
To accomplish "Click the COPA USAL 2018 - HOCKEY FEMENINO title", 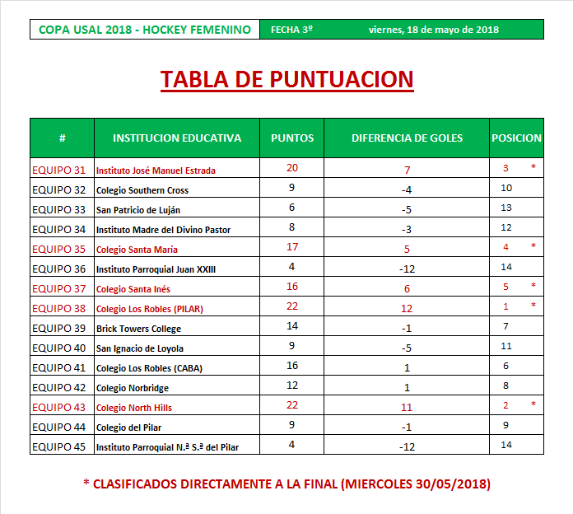I will [145, 30].
